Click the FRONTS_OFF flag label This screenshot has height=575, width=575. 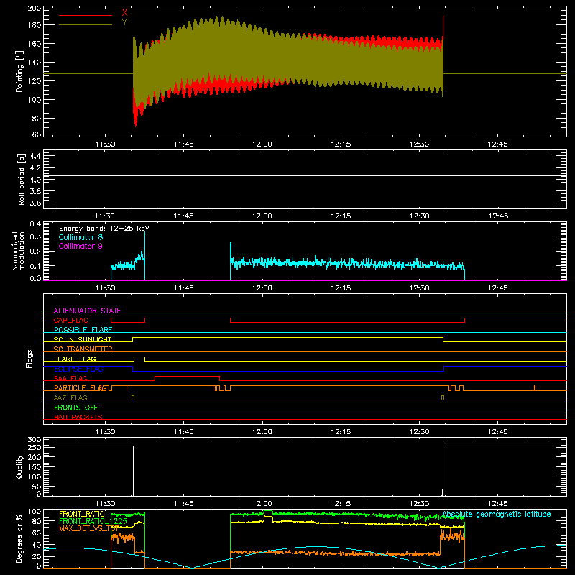tap(76, 408)
